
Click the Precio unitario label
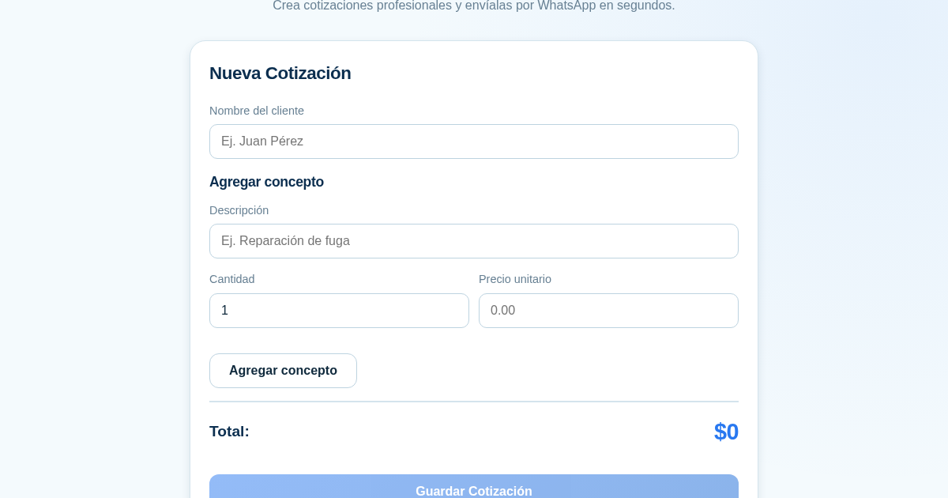515,279
